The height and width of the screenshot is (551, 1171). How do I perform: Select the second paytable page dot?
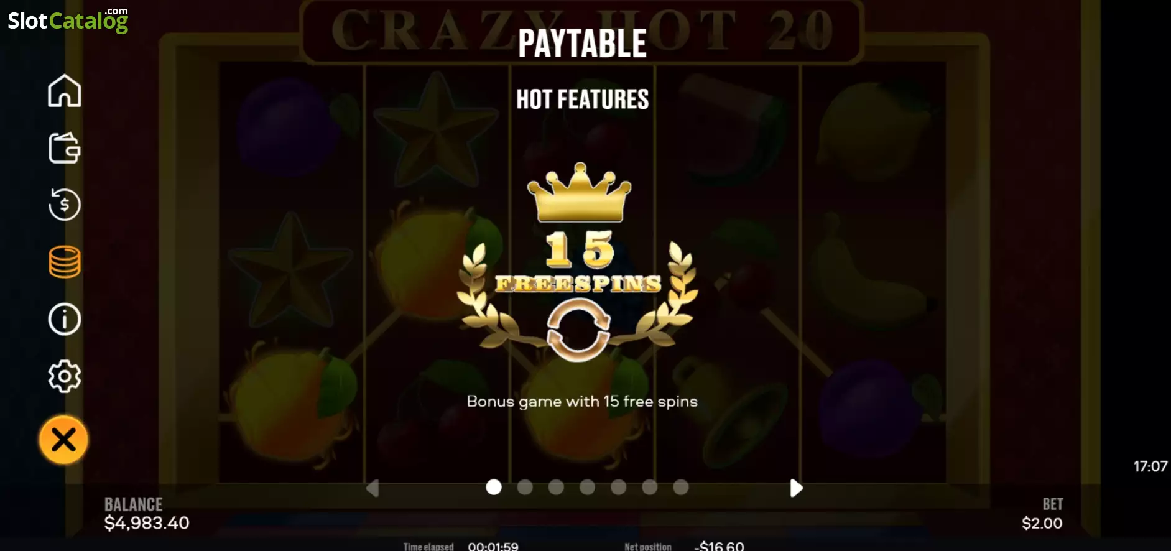(x=525, y=487)
